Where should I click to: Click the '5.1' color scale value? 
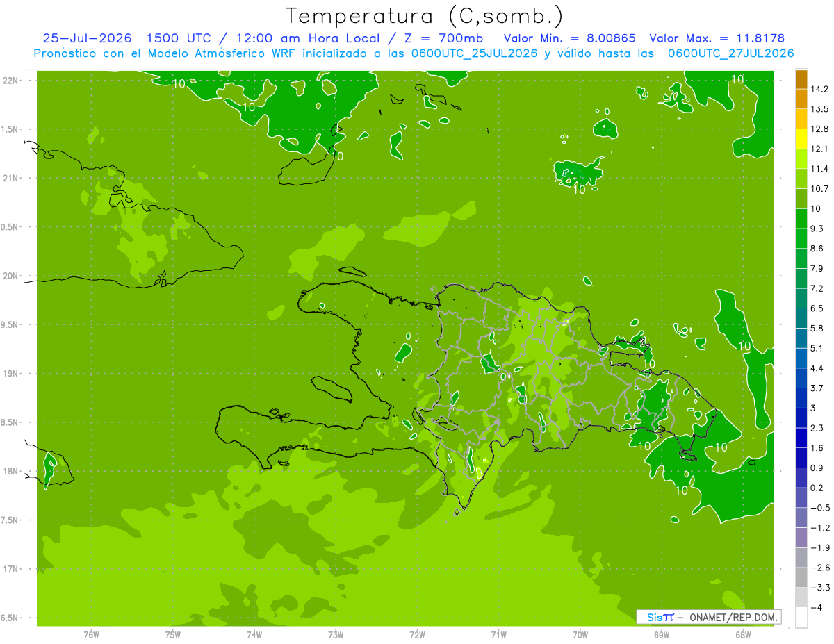817,348
